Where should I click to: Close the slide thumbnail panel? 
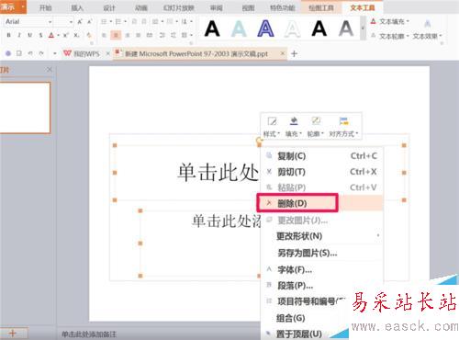point(50,70)
